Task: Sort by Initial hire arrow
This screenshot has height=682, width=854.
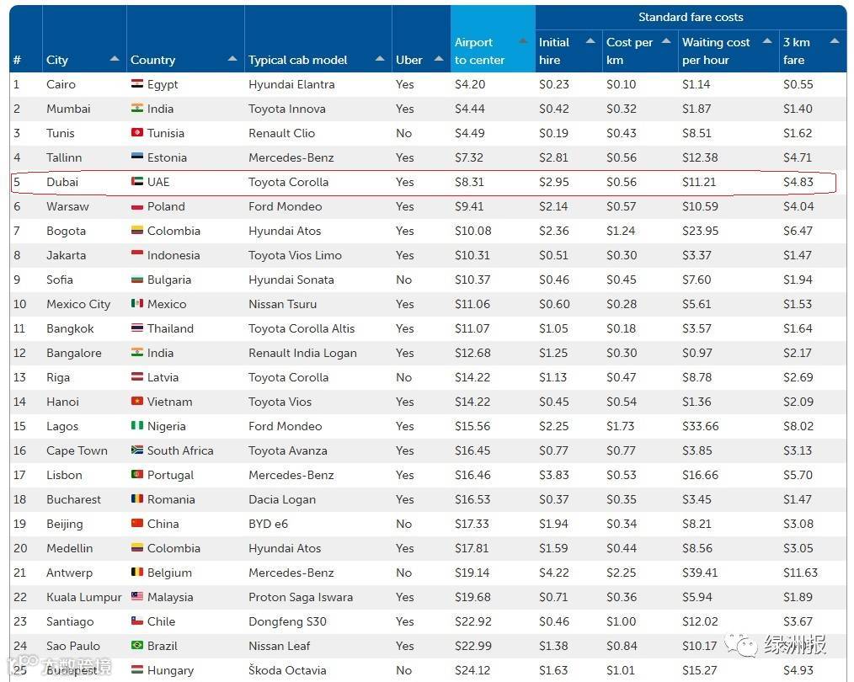Action: pyautogui.click(x=590, y=41)
